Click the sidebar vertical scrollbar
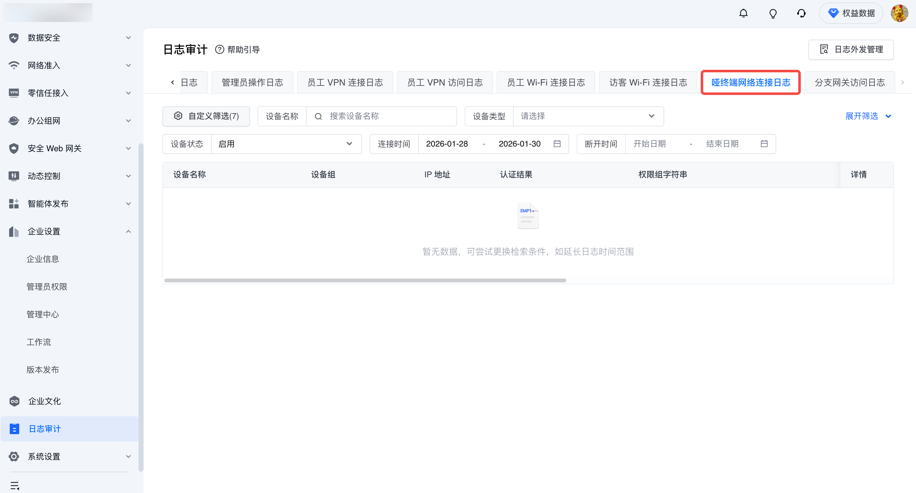Viewport: 916px width, 493px height. [x=141, y=307]
